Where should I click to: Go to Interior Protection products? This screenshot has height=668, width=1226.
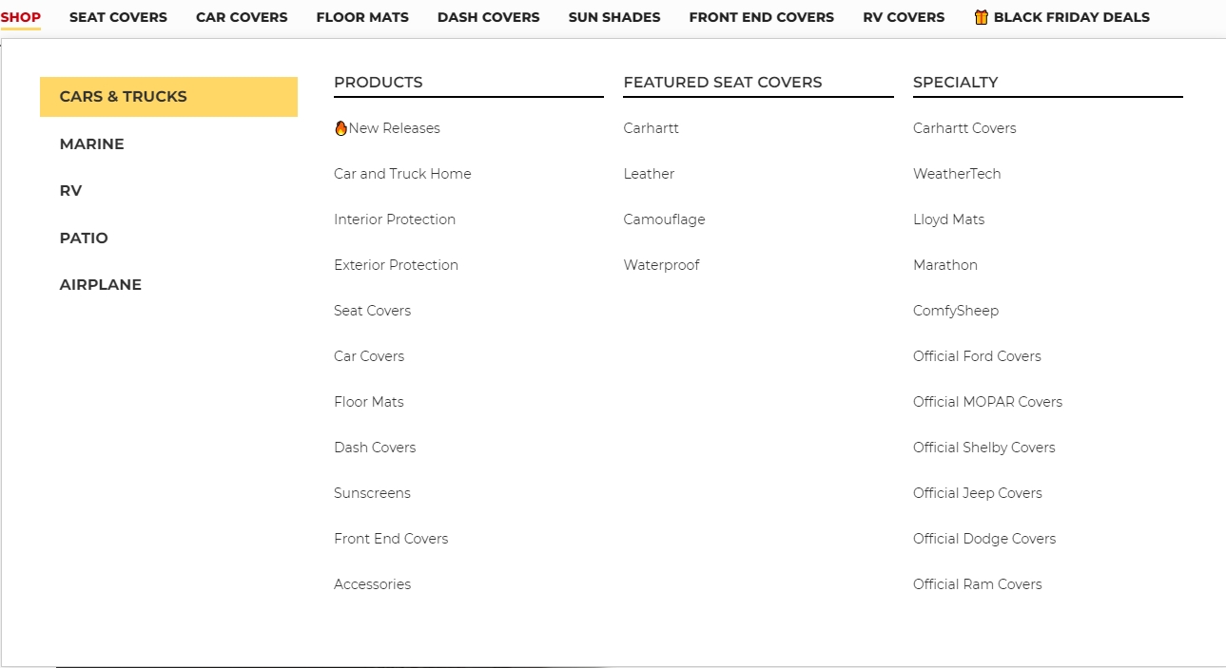[x=395, y=219]
